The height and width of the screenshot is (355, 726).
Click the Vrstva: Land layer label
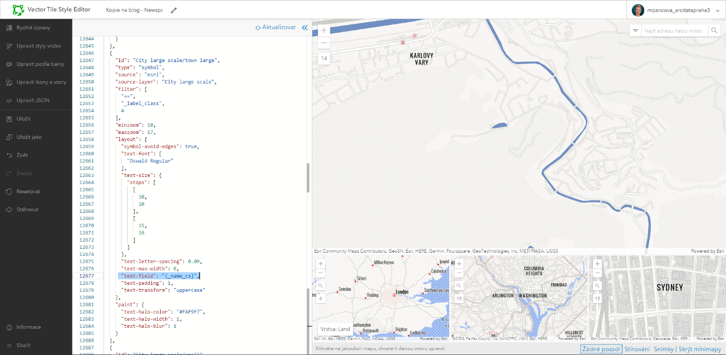(335, 329)
